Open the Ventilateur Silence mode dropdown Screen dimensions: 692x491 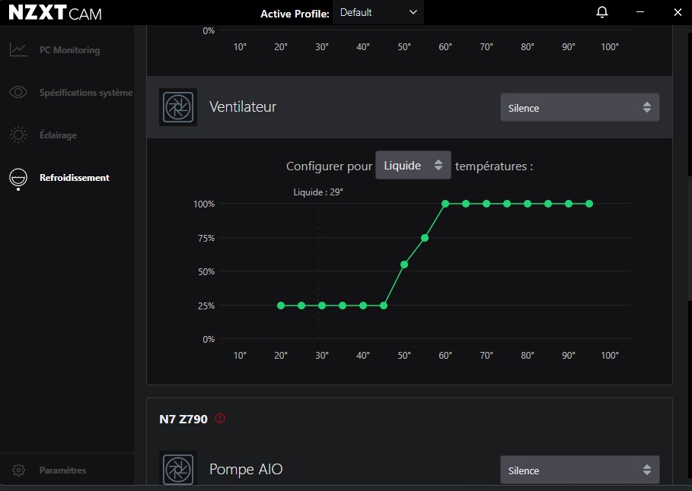[579, 108]
